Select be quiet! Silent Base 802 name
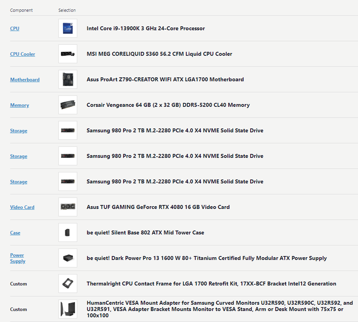The image size is (358, 322). [x=145, y=232]
